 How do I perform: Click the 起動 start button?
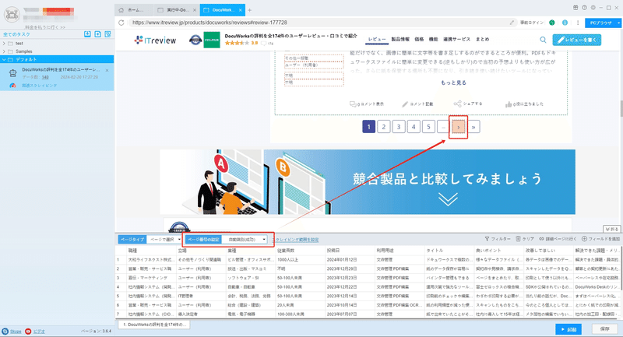568,329
